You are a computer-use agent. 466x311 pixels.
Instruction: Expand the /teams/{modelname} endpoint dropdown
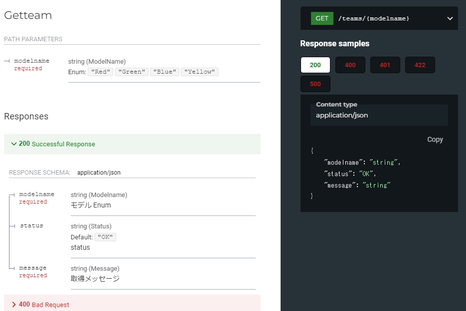pos(450,18)
